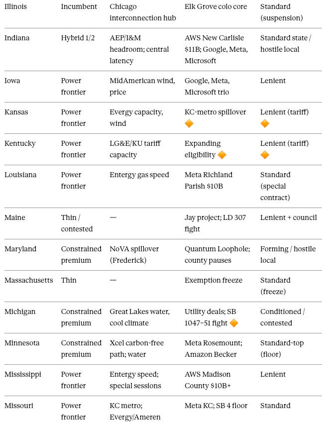
Task: Click the orange diamond under Kansas Lenient (tariff)
Action: pyautogui.click(x=265, y=123)
